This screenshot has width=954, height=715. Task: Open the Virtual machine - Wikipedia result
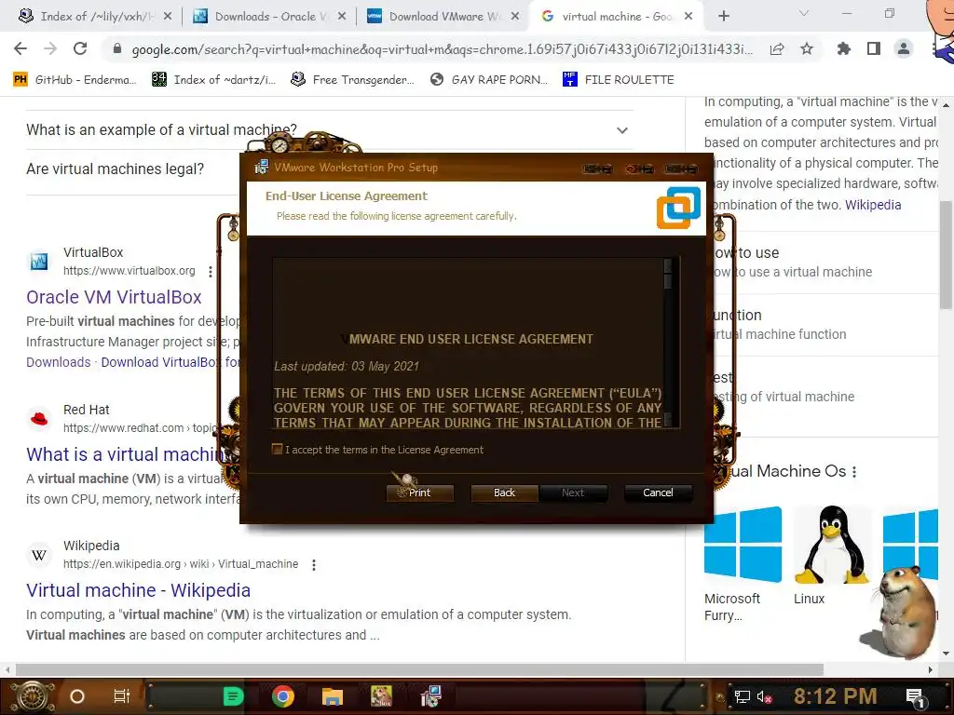pos(138,589)
